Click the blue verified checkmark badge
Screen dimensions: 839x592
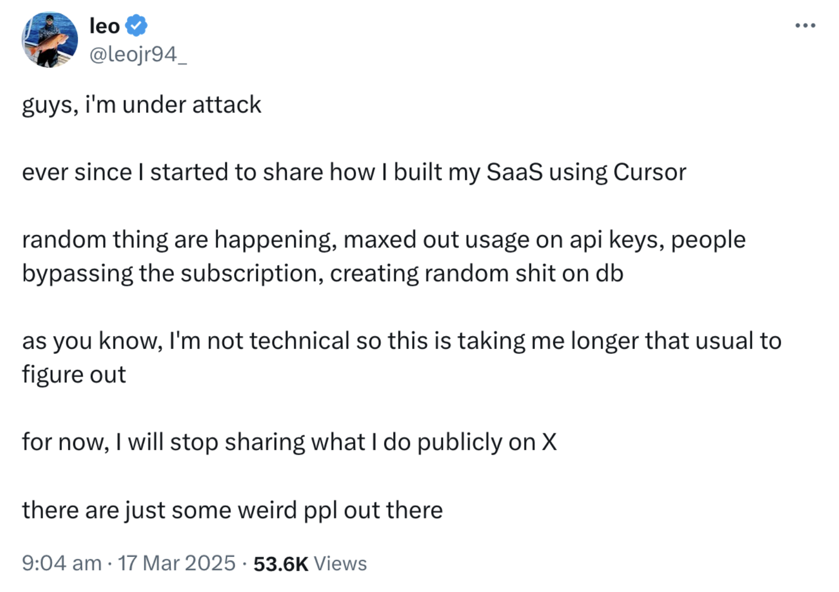point(136,25)
